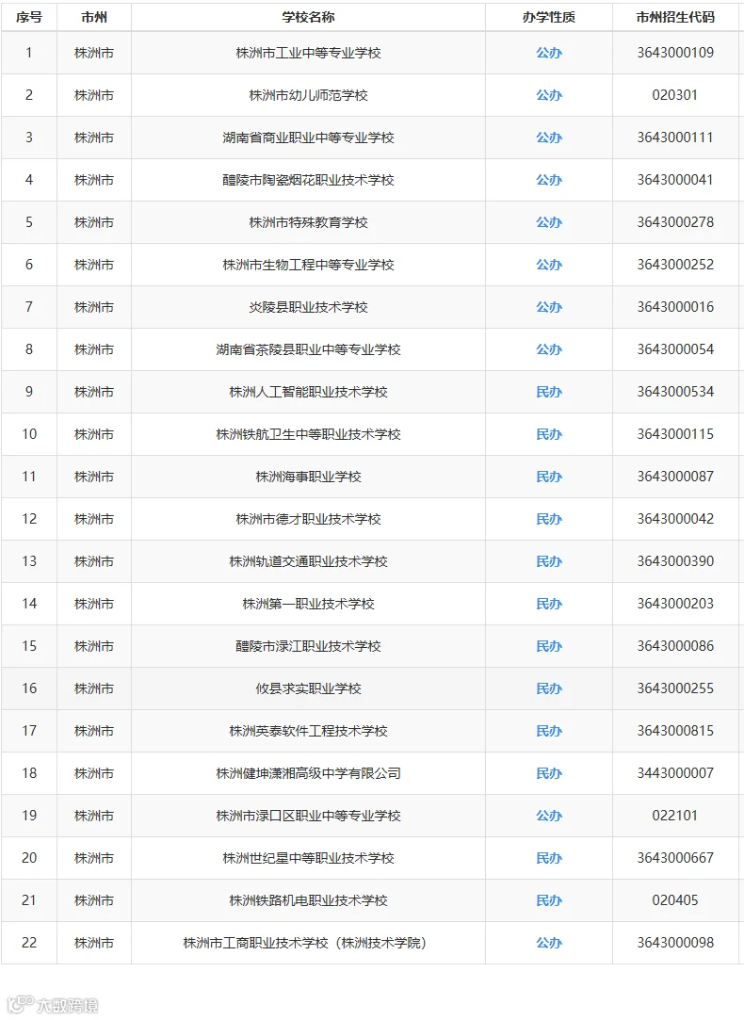Select row number 22 cell

click(x=29, y=943)
